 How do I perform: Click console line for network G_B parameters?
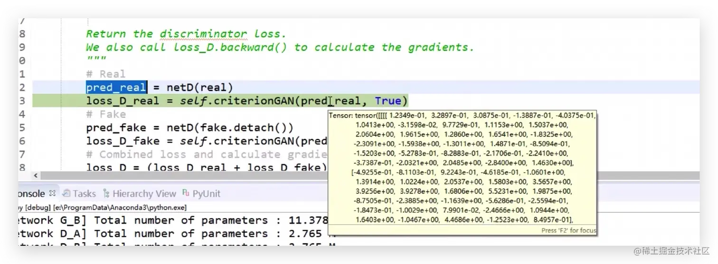pyautogui.click(x=173, y=220)
